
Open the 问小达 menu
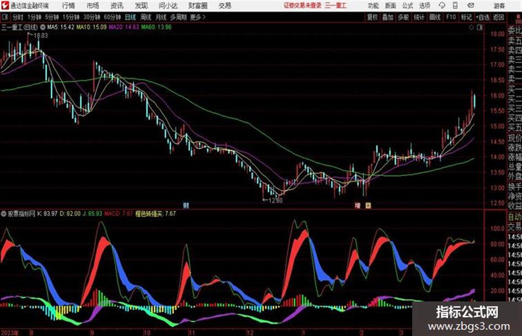[168, 6]
